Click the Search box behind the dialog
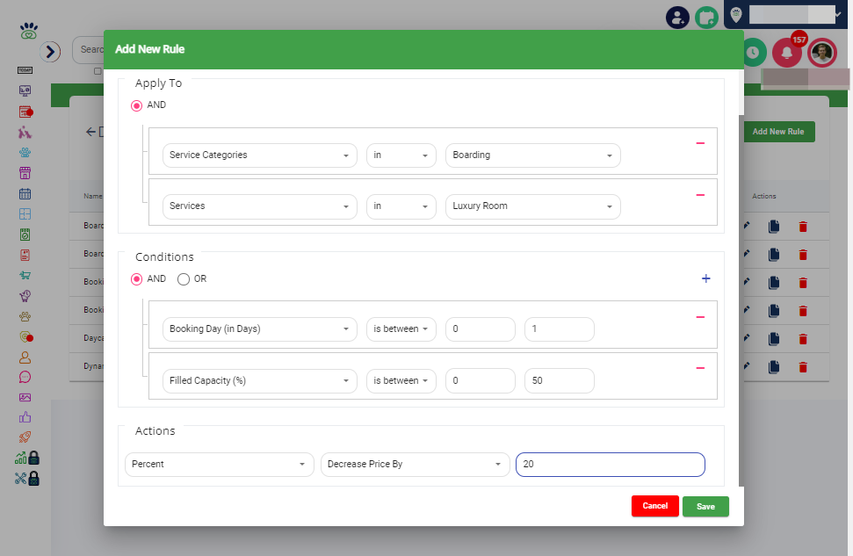The image size is (853, 556). tap(88, 49)
